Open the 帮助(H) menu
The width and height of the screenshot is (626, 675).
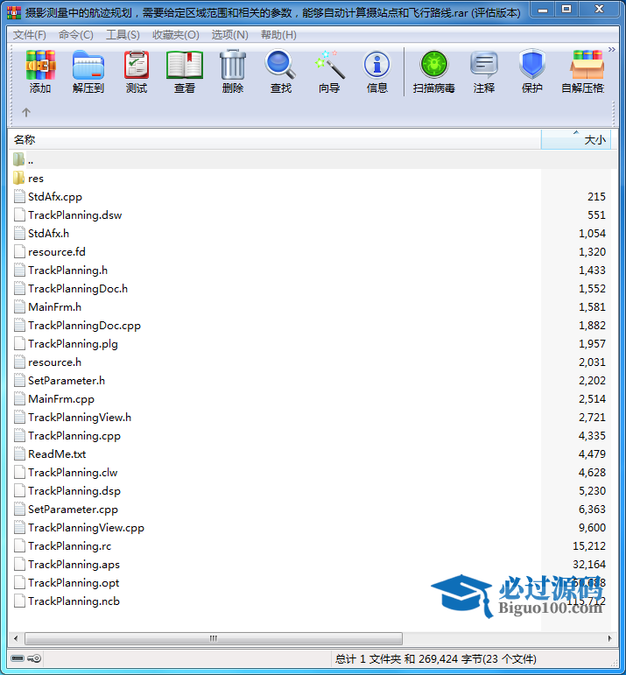(x=278, y=35)
